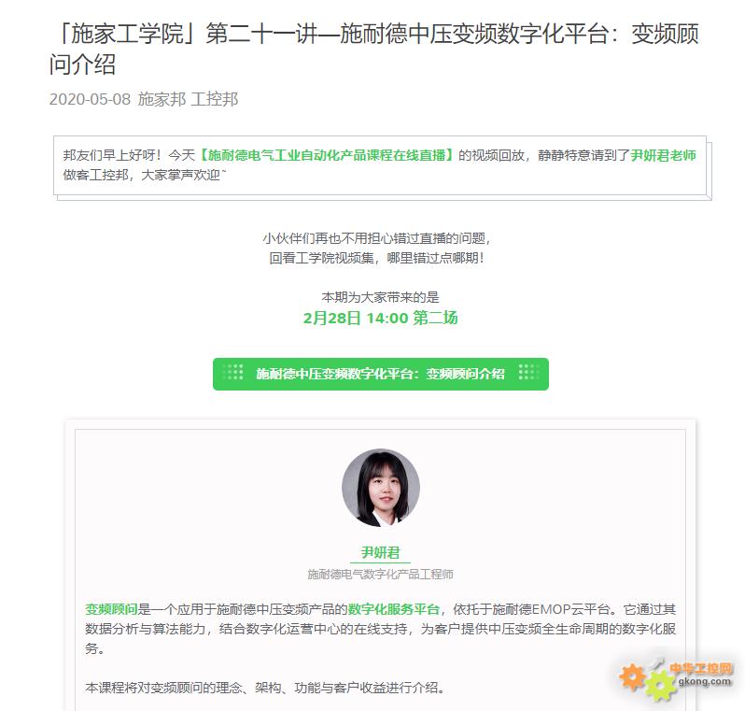
Task: Click the green 尹妍君 name under portrait
Action: pos(381,552)
